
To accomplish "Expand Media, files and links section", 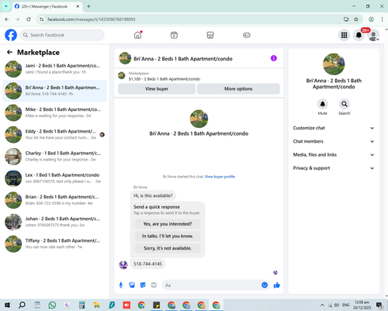I will click(x=334, y=155).
